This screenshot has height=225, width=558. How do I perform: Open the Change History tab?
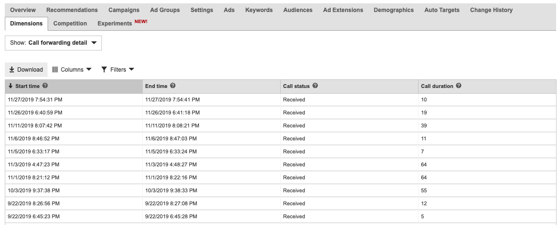coord(491,10)
